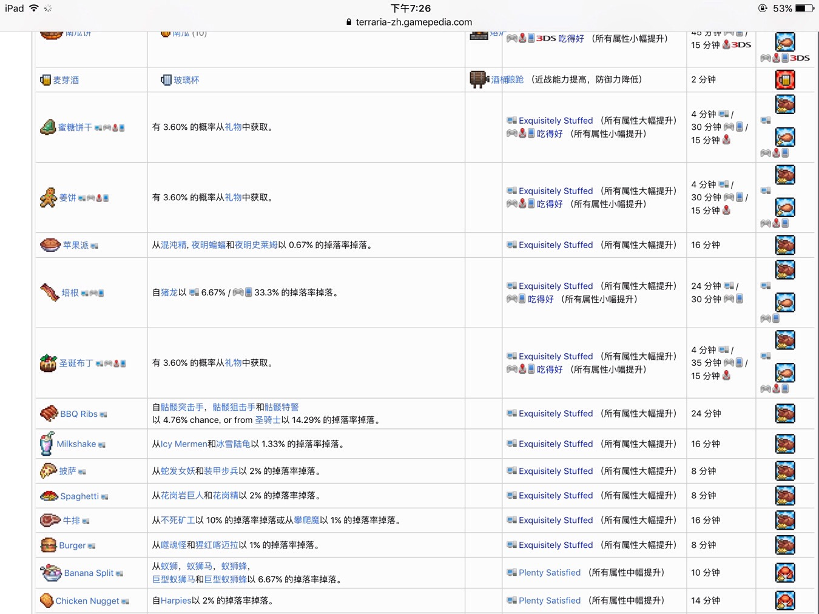Follow the 牛排 item link

point(72,520)
